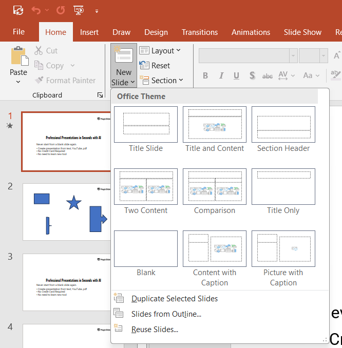Choose Duplicate Selected Slides

click(x=175, y=299)
